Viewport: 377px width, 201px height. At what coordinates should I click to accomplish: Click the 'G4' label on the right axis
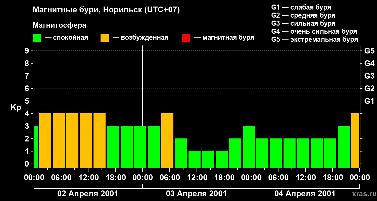point(369,63)
